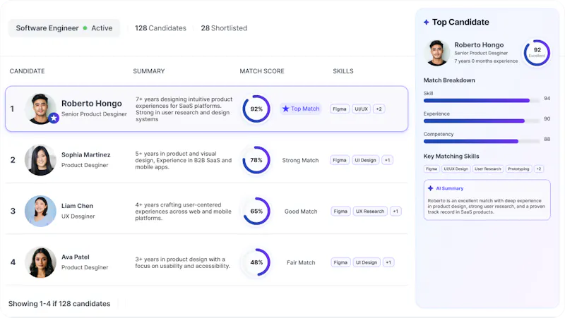This screenshot has height=318, width=565.
Task: Switch to the 28 Shortlisted tab
Action: [224, 28]
